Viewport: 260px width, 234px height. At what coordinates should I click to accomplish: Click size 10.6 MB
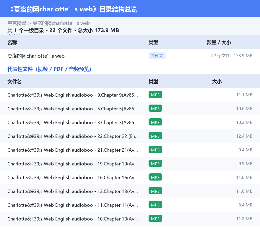[x=244, y=109]
